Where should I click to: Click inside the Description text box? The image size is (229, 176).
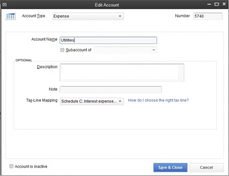(x=122, y=72)
